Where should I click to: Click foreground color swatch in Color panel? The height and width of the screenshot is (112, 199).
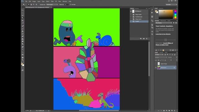(x=156, y=11)
